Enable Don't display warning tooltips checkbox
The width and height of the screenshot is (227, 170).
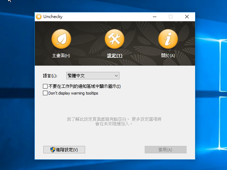point(45,93)
